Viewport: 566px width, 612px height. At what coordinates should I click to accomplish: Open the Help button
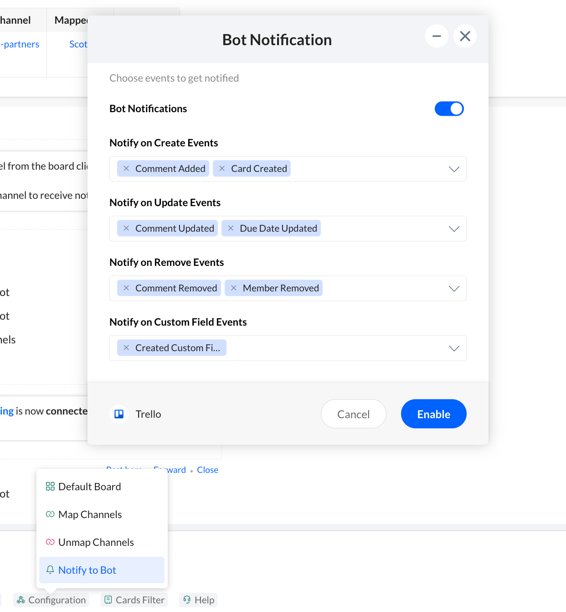click(198, 600)
